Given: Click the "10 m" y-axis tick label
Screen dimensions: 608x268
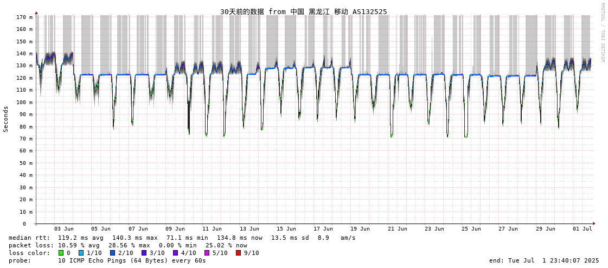Looking at the screenshot, I should click(x=25, y=212).
